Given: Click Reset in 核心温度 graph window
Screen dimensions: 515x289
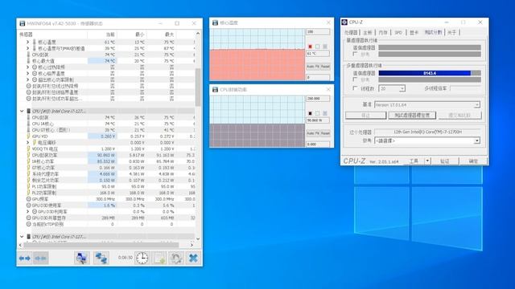Looking at the screenshot, I should [325, 67].
